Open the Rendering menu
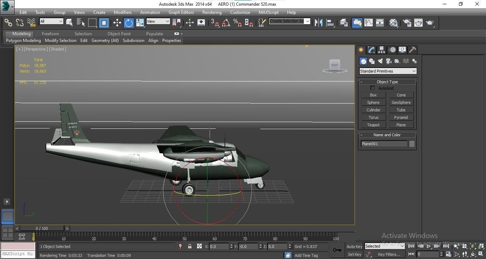This screenshot has height=259, width=486. pos(212,12)
